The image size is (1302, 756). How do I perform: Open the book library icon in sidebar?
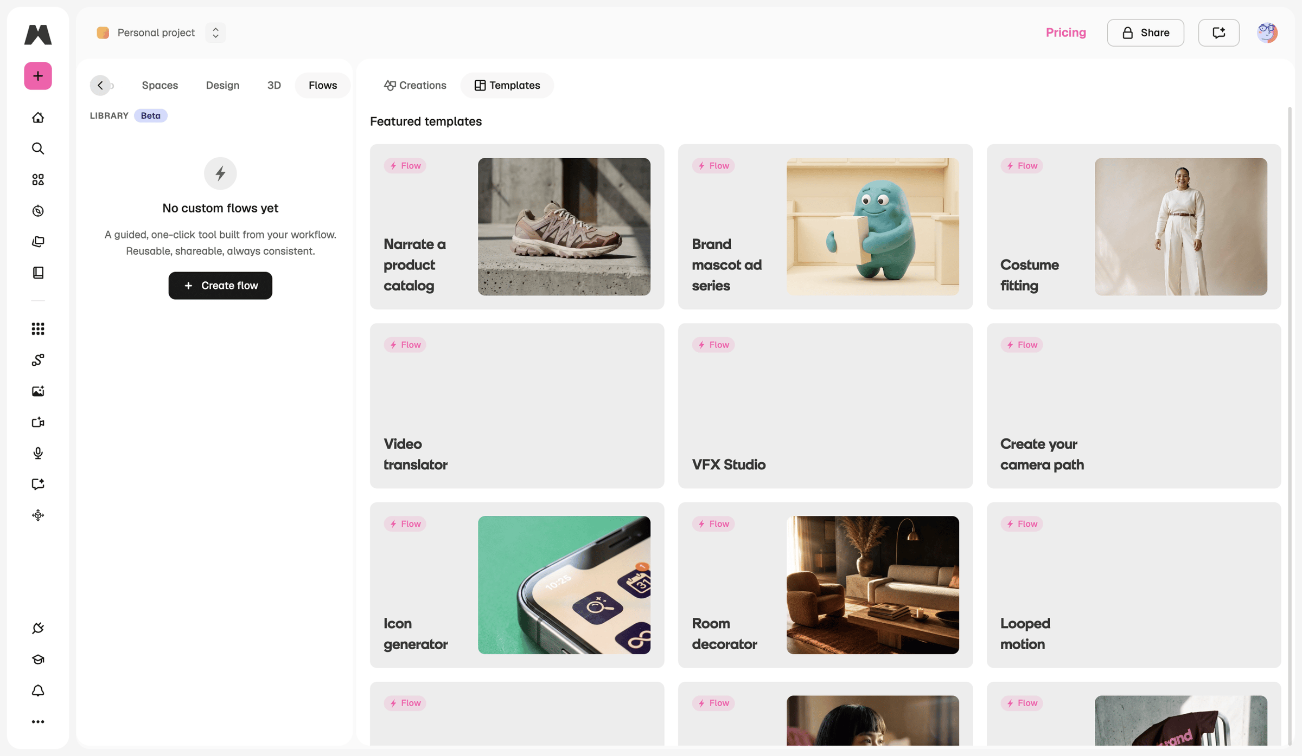(38, 273)
